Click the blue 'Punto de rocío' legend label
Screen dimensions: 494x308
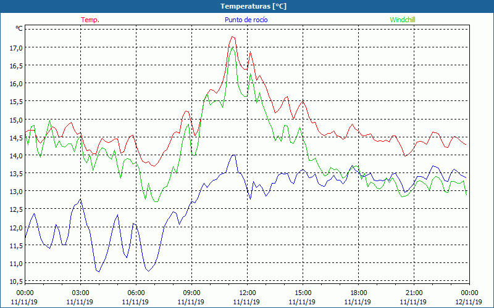pos(246,20)
